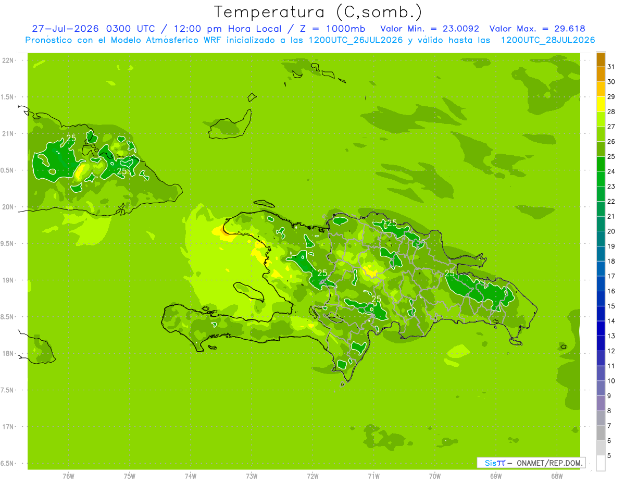The image size is (625, 483).
Task: Click the latitude label 22N
Action: [8, 60]
